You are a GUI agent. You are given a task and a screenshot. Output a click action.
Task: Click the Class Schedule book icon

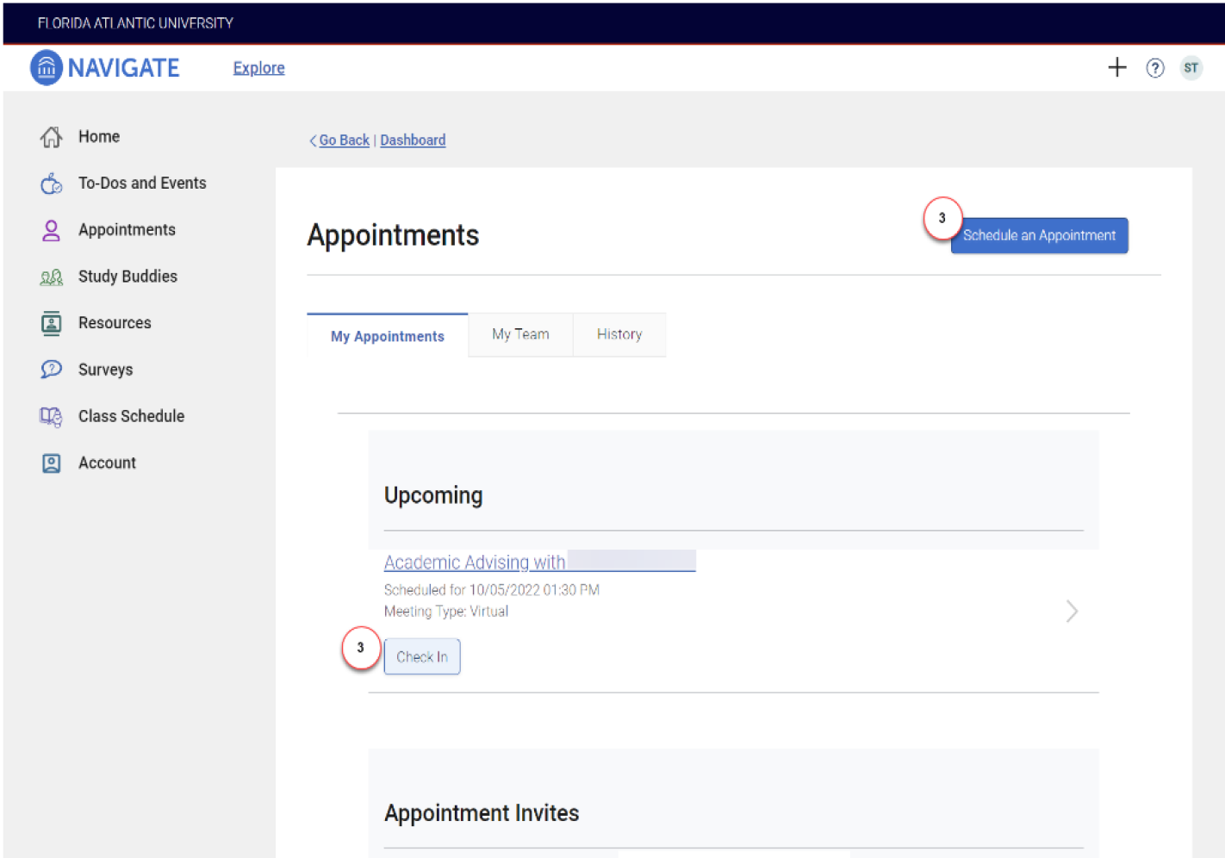tap(51, 417)
